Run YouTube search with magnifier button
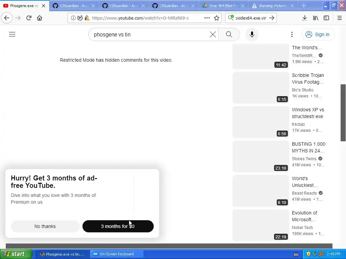This screenshot has width=346, height=259. (x=229, y=34)
